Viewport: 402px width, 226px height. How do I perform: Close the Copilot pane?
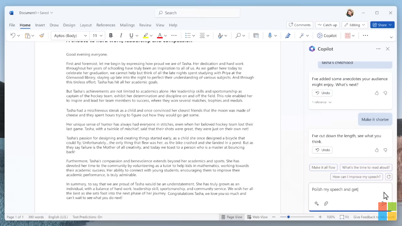pos(388,49)
